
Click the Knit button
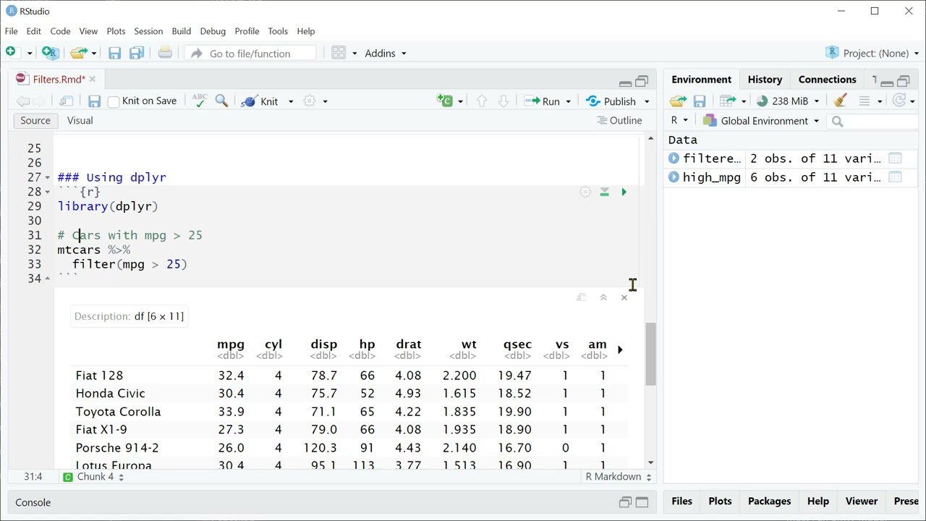[x=261, y=101]
